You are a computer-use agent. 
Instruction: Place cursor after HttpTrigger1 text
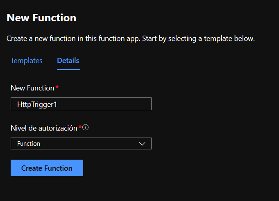57,104
